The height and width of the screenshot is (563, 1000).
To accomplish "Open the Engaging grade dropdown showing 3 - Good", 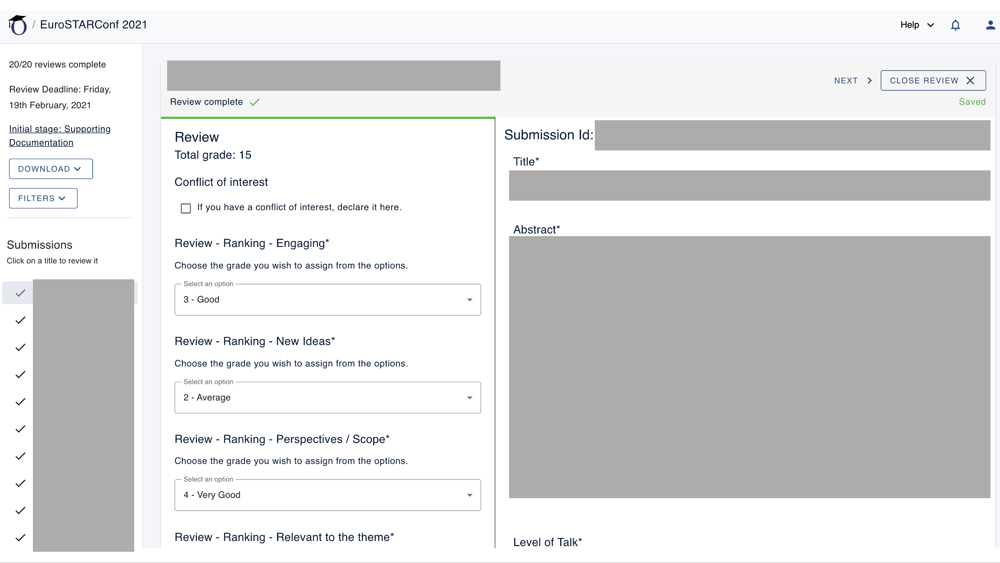I will coord(328,300).
